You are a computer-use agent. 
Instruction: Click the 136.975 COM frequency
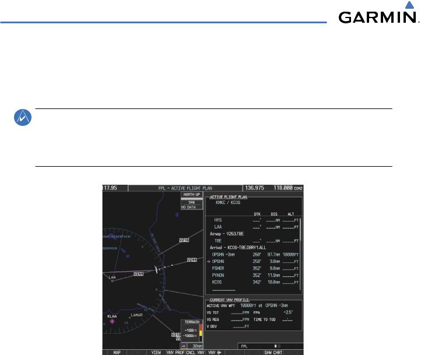coord(255,188)
